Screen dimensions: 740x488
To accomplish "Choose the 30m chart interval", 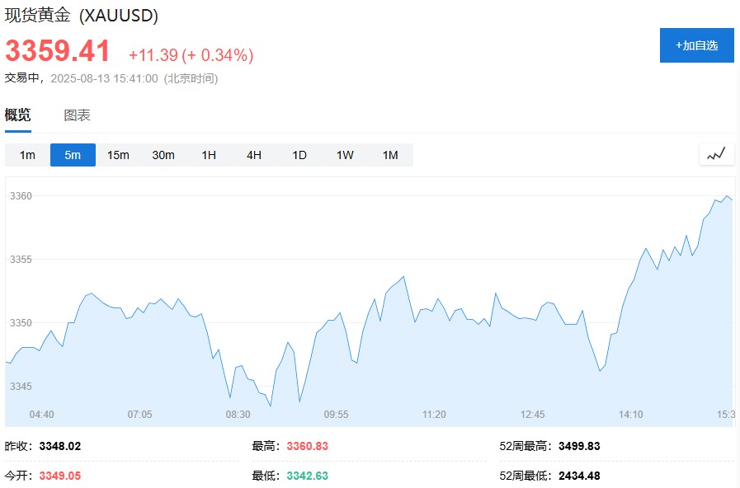I will pos(163,155).
